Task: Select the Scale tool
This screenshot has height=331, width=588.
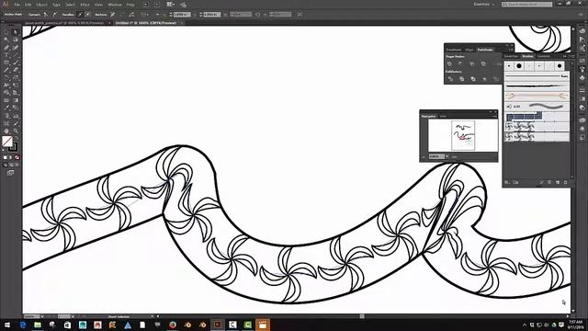Action: tap(16, 77)
